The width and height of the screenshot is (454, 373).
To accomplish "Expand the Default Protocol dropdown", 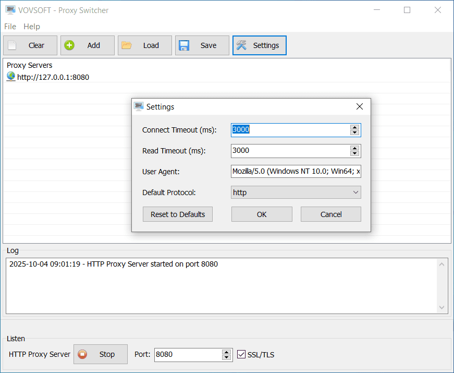I will tap(355, 192).
